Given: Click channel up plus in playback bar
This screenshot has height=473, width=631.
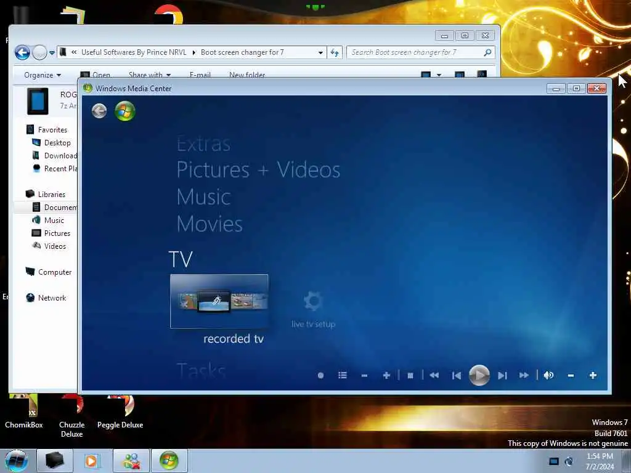Looking at the screenshot, I should [386, 375].
